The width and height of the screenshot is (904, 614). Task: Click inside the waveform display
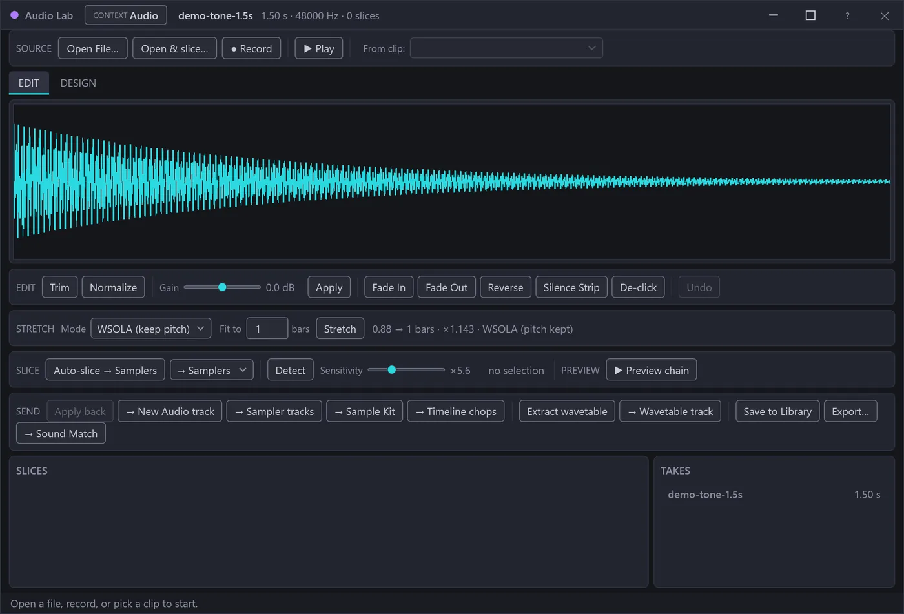(452, 181)
